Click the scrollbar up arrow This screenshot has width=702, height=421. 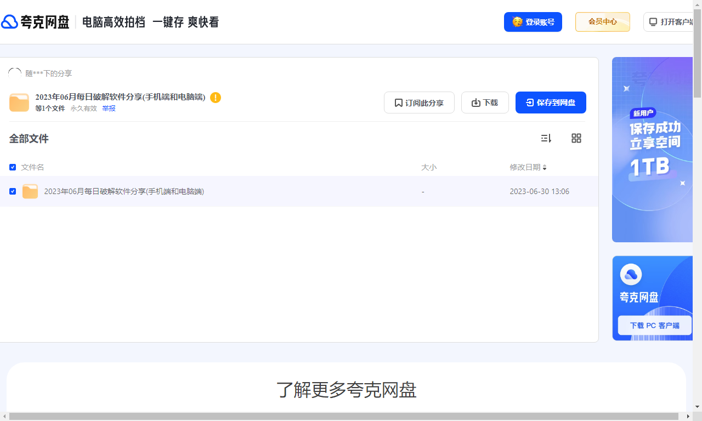click(698, 4)
